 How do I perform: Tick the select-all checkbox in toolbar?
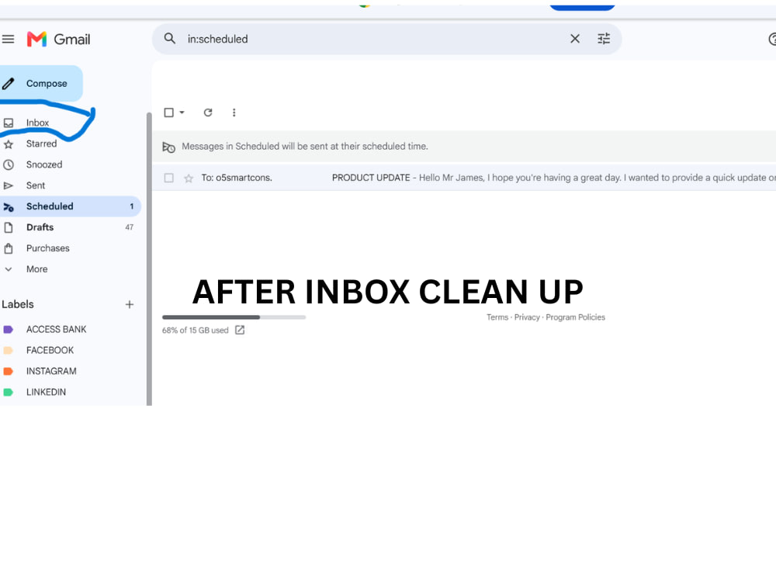point(168,113)
